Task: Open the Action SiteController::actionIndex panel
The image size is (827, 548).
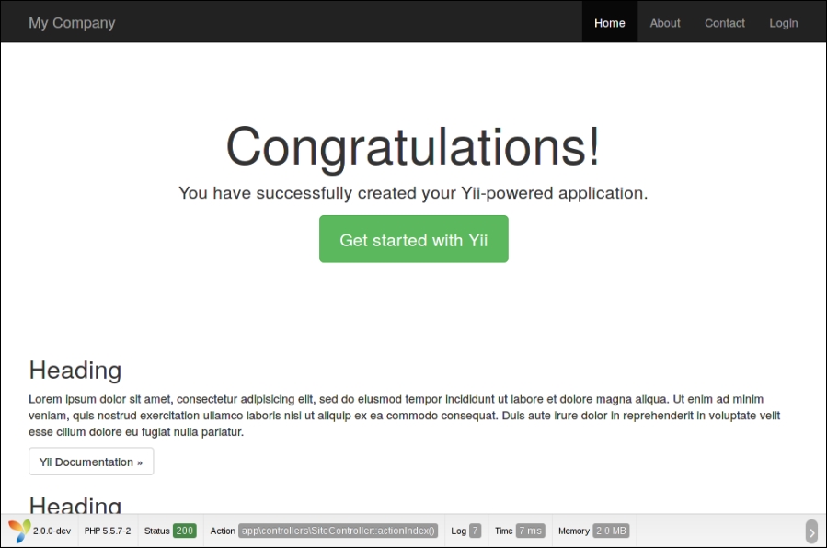Action: coord(324,531)
